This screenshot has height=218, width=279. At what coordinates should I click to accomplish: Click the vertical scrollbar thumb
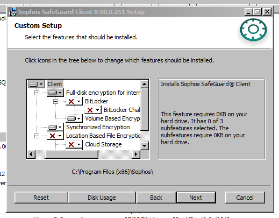point(145,109)
